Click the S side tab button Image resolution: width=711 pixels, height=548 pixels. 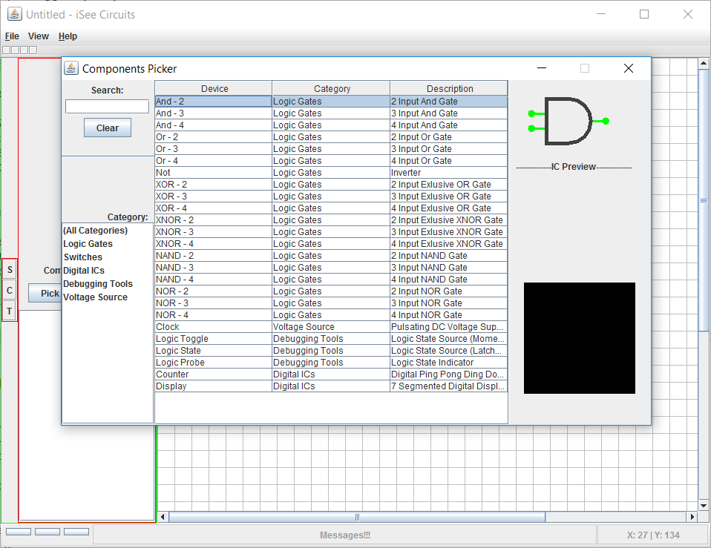point(10,270)
